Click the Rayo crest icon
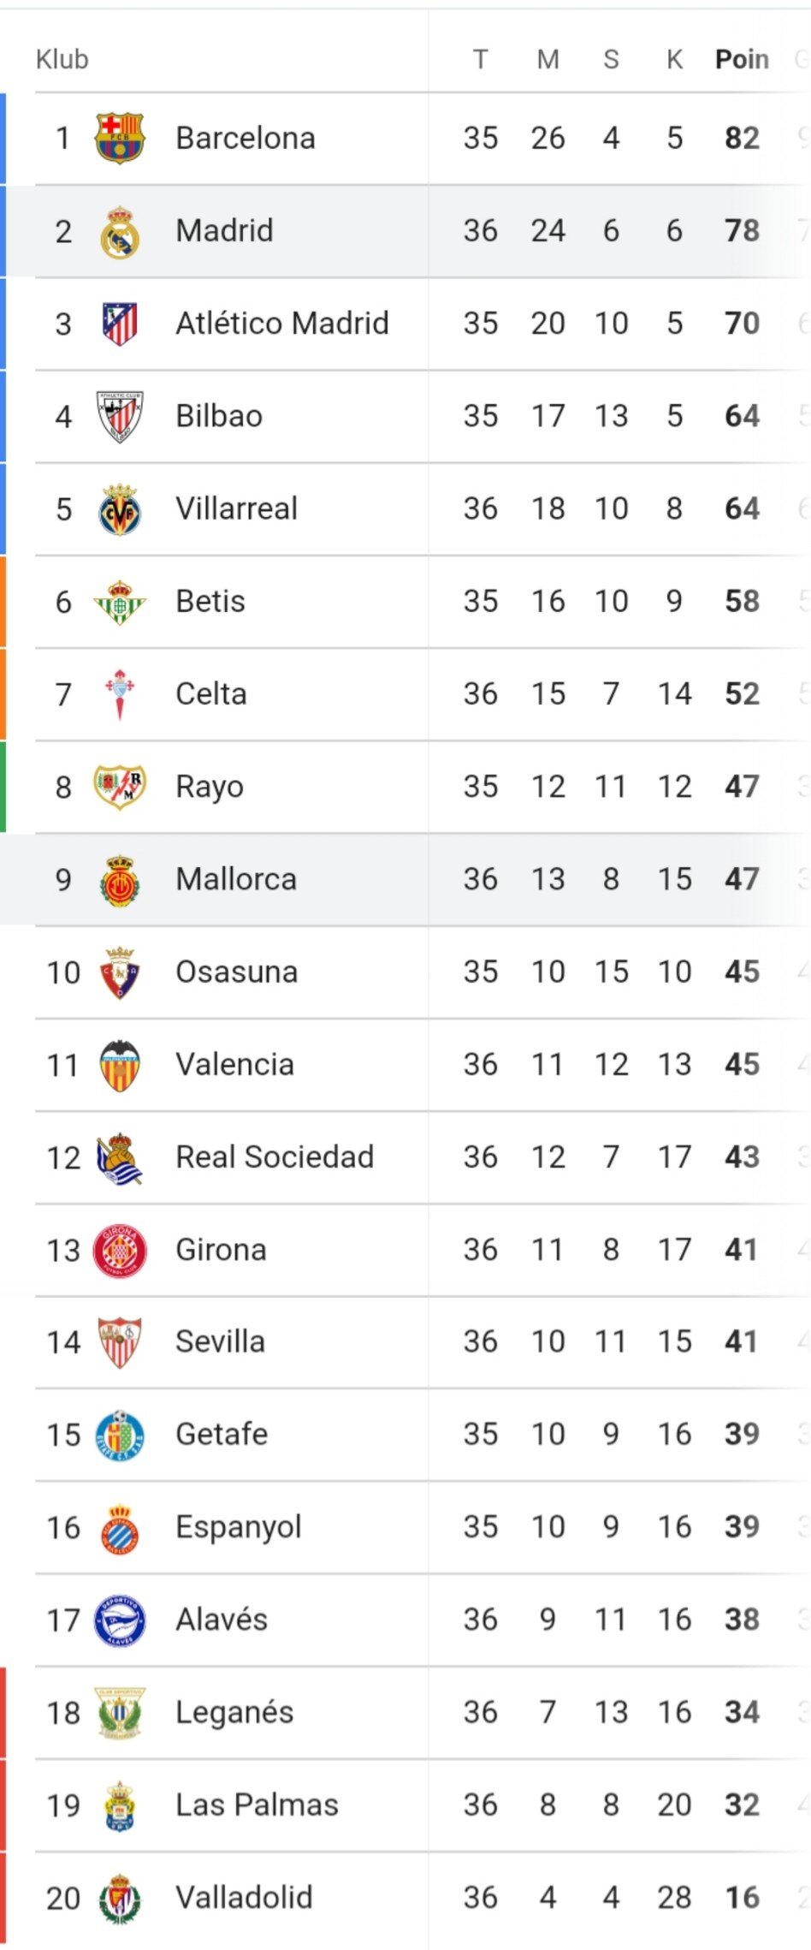Image resolution: width=811 pixels, height=1950 pixels. click(x=120, y=787)
